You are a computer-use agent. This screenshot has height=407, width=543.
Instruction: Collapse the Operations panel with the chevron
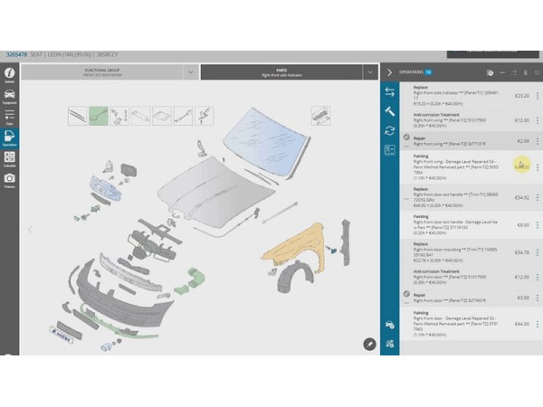point(389,71)
